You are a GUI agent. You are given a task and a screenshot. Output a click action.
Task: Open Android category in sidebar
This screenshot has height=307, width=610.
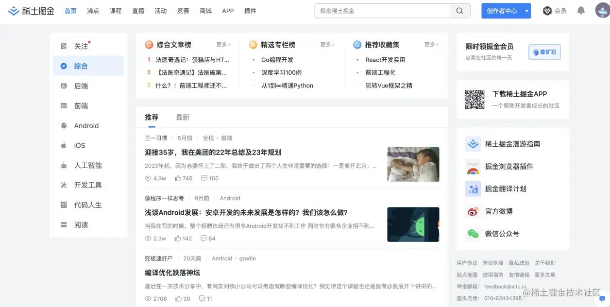[x=88, y=126]
